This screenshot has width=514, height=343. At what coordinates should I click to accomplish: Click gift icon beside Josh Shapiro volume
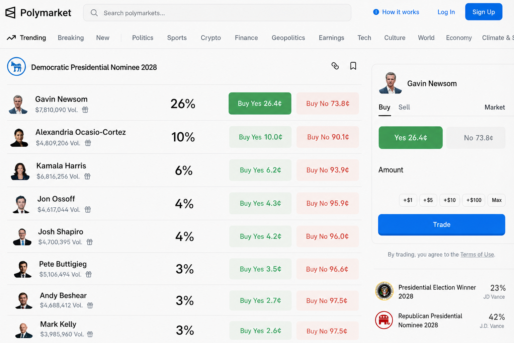[x=90, y=242]
